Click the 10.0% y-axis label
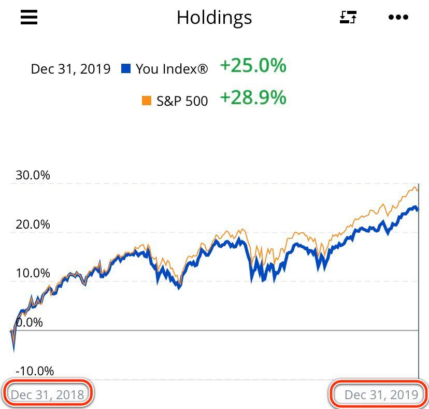This screenshot has height=409, width=429. tap(33, 273)
